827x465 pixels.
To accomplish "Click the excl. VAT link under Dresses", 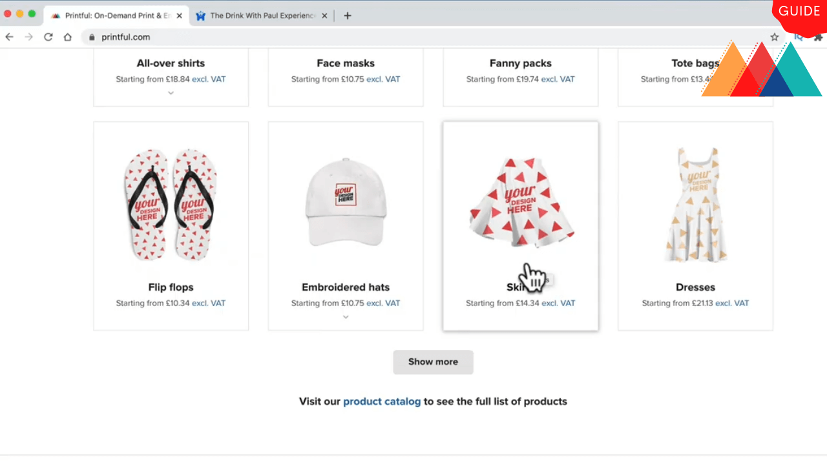I will coord(732,303).
